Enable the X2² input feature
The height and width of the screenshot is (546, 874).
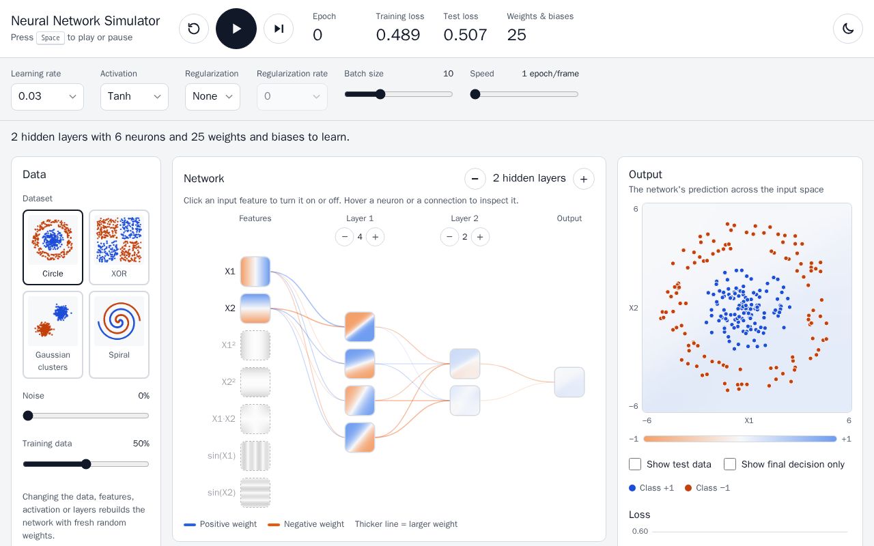point(255,382)
